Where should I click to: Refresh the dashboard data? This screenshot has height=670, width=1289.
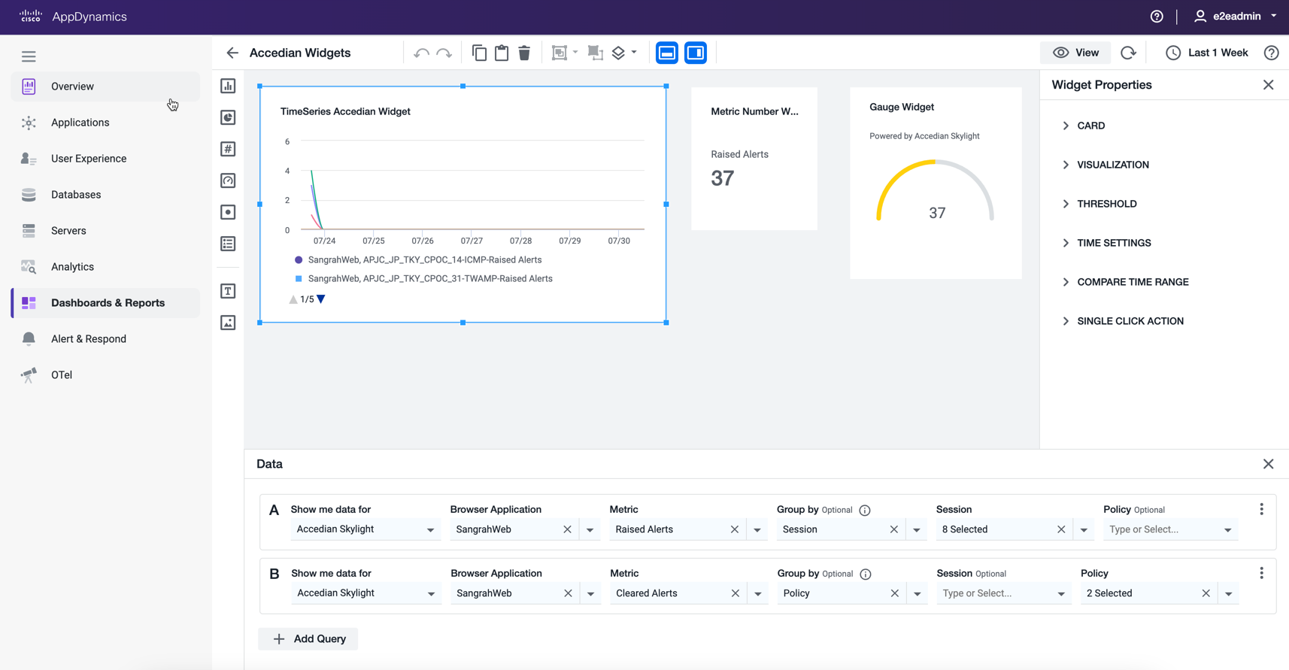1128,53
